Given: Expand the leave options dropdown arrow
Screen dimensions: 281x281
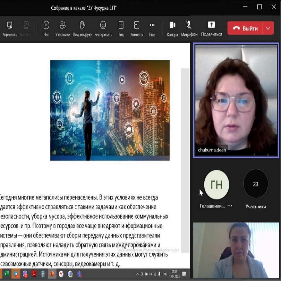Looking at the screenshot, I should 268,28.
